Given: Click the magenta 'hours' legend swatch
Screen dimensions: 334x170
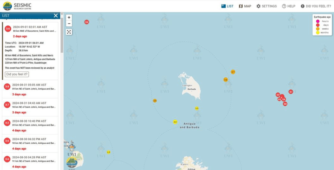Looking at the screenshot, I should 318,21.
